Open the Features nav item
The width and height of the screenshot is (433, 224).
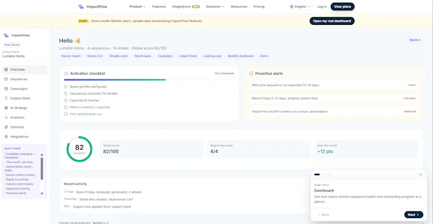(159, 6)
